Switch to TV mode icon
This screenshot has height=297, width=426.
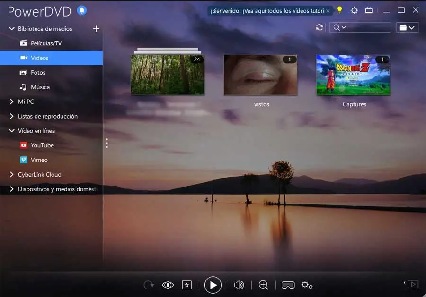[x=369, y=10]
